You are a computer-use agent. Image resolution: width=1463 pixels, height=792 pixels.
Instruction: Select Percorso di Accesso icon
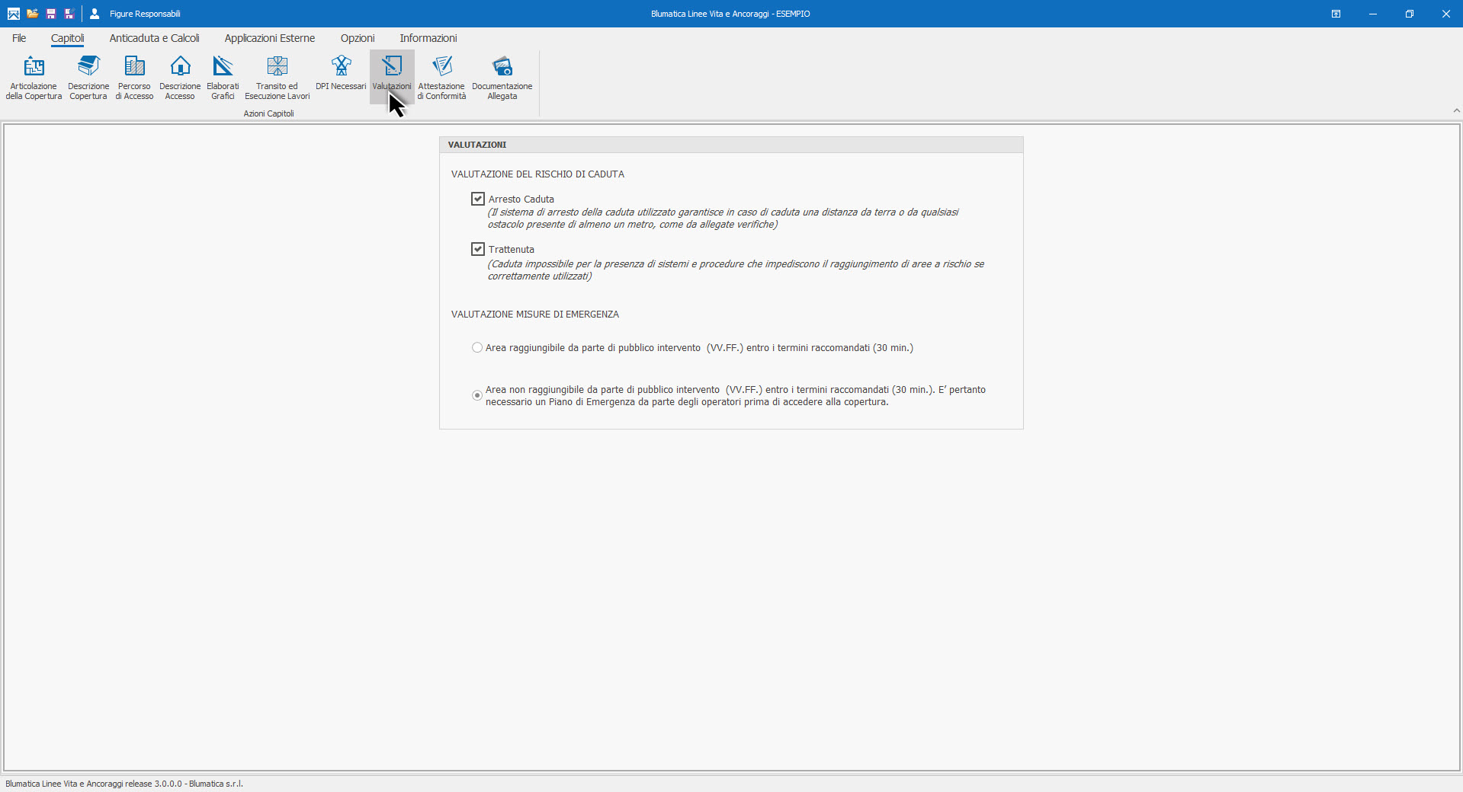(x=134, y=77)
